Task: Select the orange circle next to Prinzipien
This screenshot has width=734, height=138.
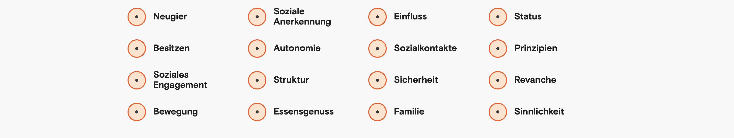Action: [x=498, y=48]
